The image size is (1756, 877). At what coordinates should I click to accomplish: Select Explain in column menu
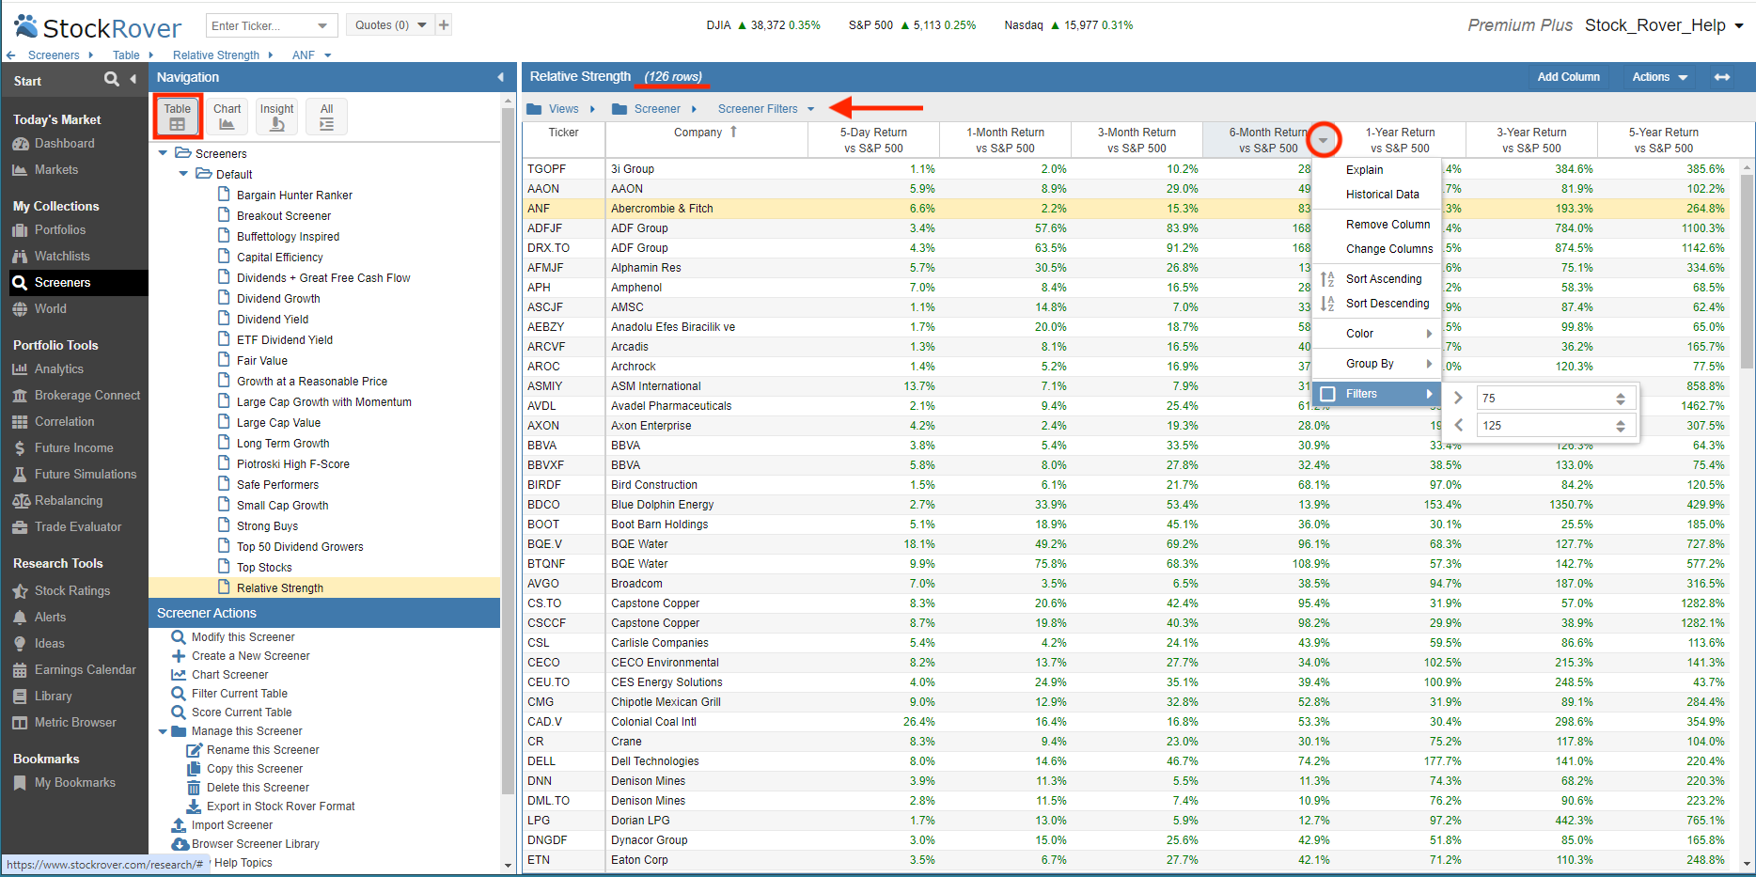[x=1364, y=170]
